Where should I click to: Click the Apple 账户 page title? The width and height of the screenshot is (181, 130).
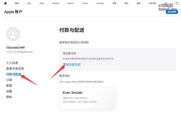13,12
